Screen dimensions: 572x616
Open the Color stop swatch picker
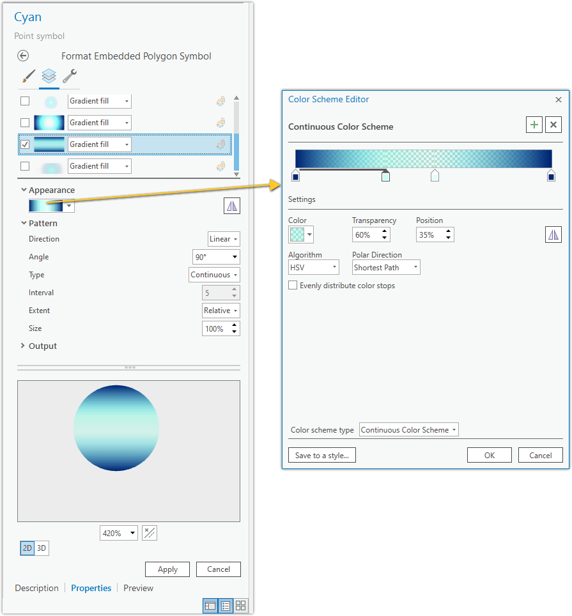point(301,235)
